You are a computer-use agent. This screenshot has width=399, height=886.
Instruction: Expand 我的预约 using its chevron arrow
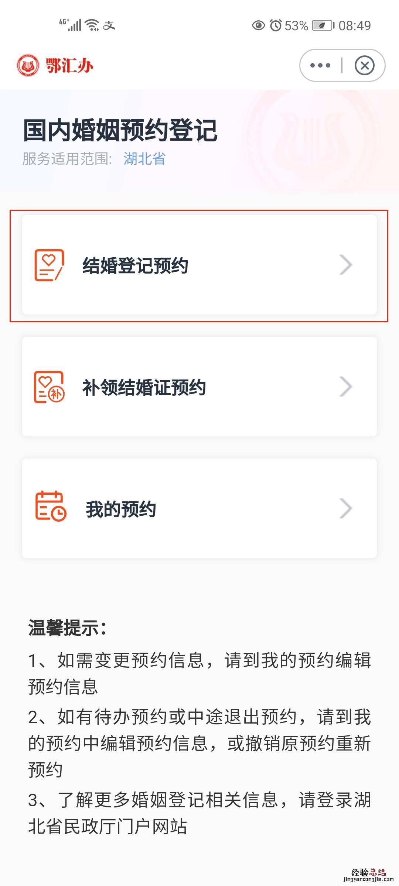coord(345,508)
